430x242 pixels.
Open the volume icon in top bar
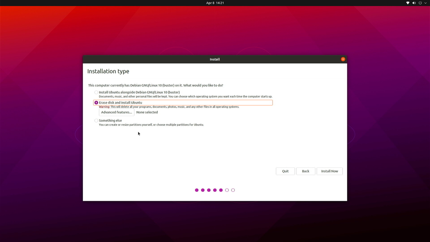[414, 3]
